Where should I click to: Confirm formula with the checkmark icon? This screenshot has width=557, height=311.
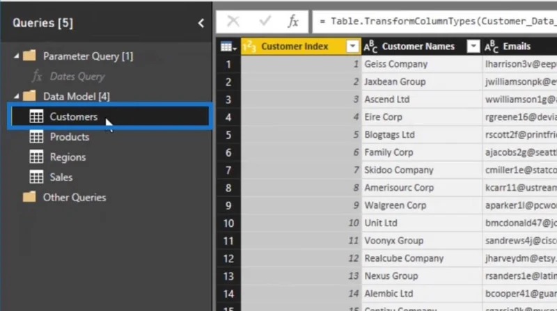[265, 22]
